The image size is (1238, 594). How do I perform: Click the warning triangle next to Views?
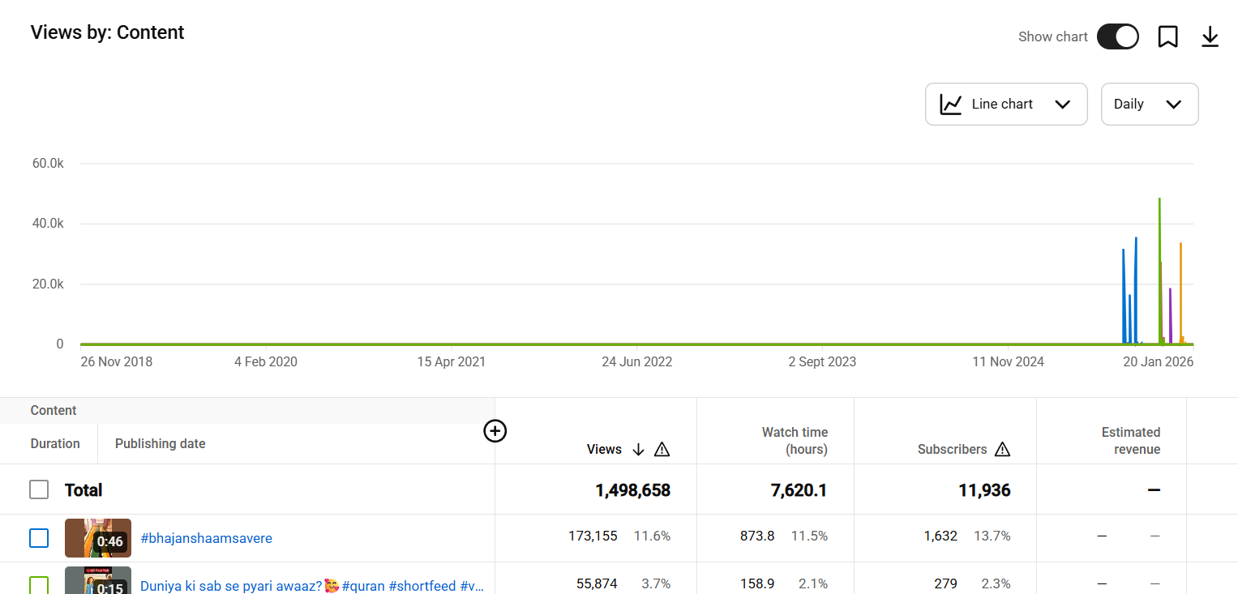pos(662,450)
